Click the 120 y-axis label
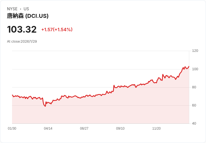 pos(195,51)
